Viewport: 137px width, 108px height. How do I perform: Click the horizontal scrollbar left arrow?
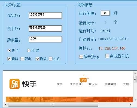point(5,104)
